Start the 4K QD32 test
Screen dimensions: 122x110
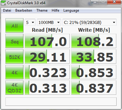[14, 88]
